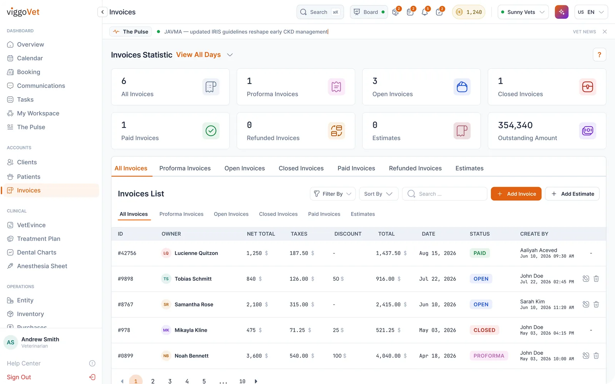Image resolution: width=615 pixels, height=384 pixels.
Task: Click The Pulse ticker label
Action: click(131, 31)
